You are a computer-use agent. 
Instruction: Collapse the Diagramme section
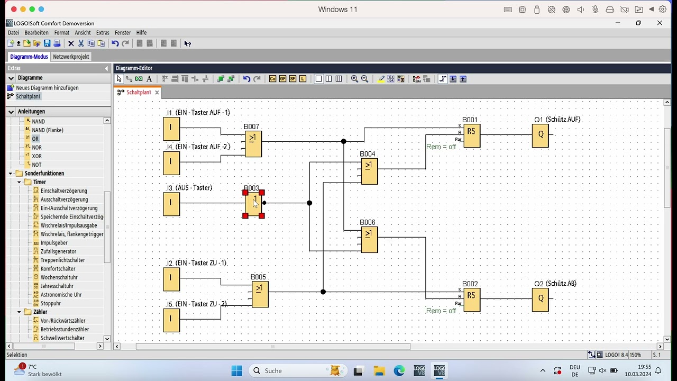click(11, 78)
